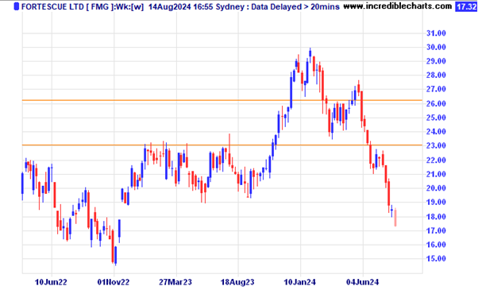Click the 22.00 price axis label

click(436, 160)
